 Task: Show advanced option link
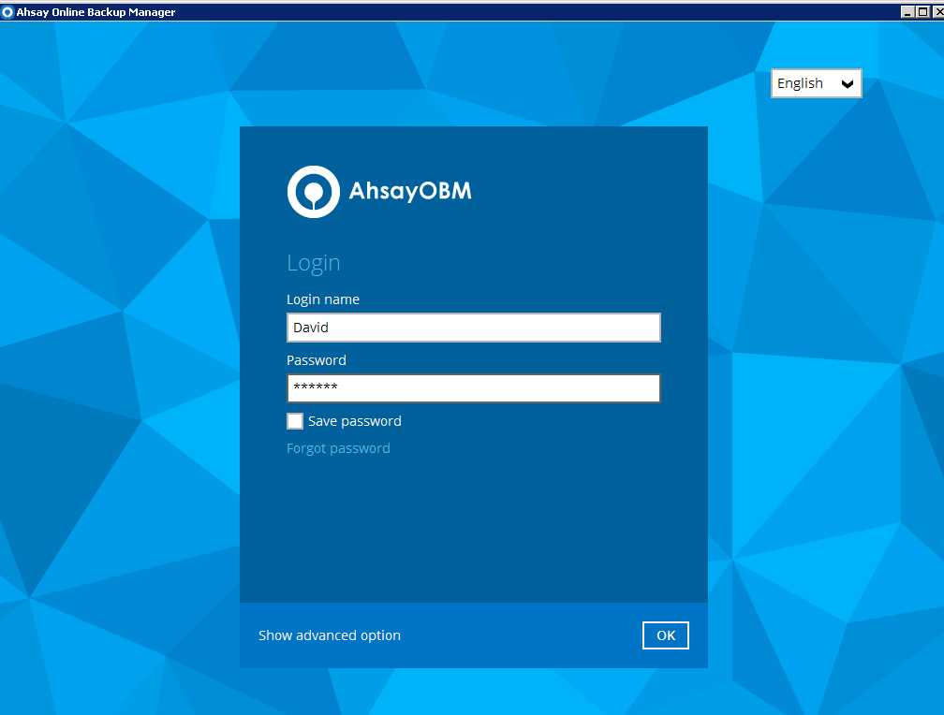[x=330, y=635]
